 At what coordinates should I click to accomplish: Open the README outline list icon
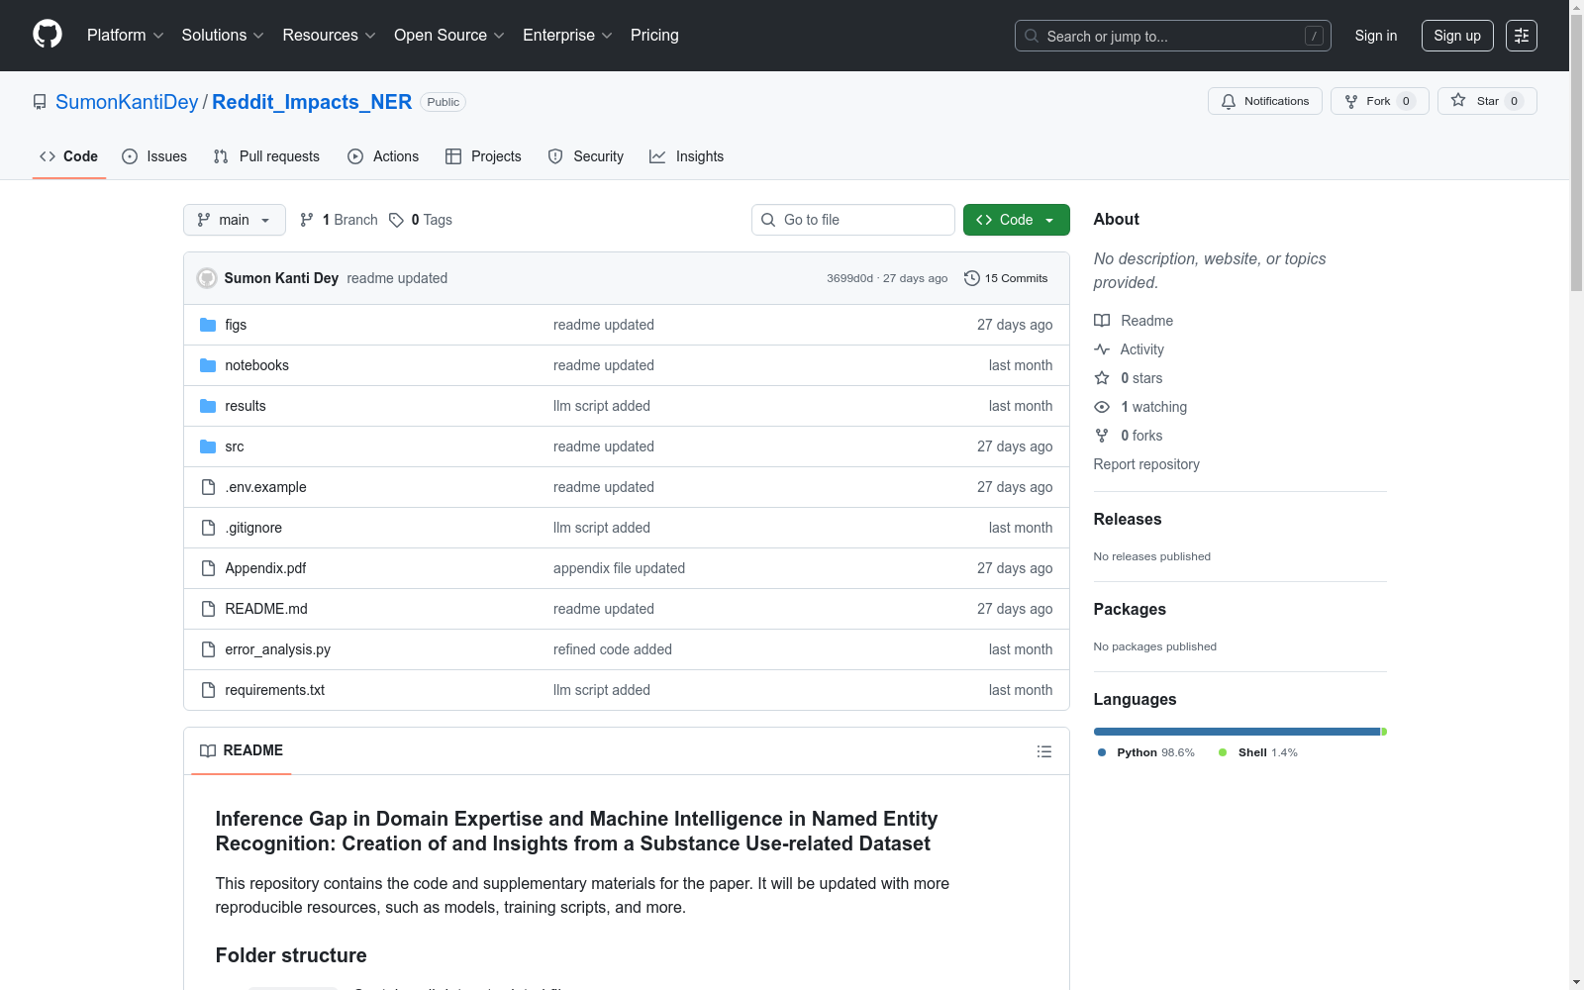coord(1043,751)
